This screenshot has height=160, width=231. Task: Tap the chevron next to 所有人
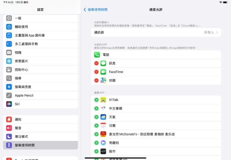(217, 33)
